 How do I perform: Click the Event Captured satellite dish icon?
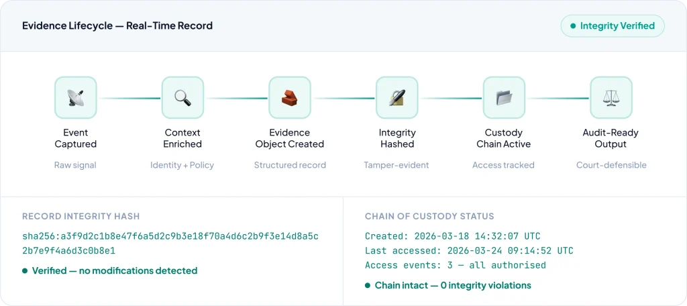pos(75,98)
